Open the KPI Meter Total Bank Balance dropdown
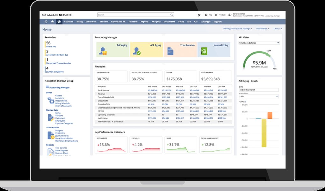The image size is (325, 191). 259,43
